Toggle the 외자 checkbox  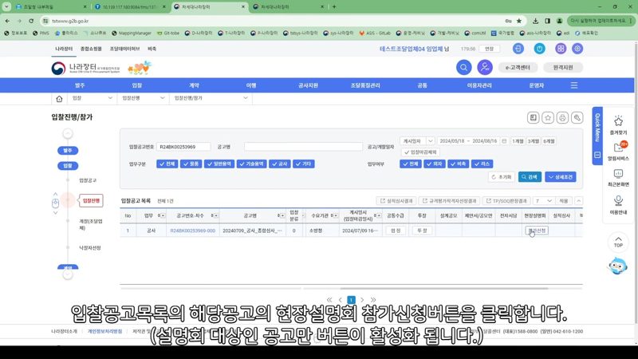tap(434, 164)
